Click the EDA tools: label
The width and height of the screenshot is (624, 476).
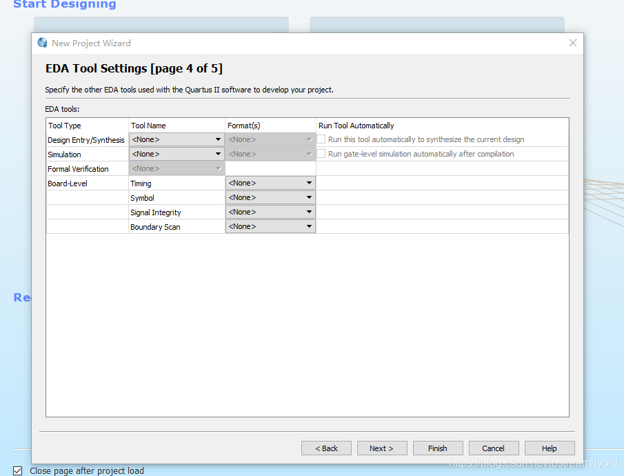point(62,109)
